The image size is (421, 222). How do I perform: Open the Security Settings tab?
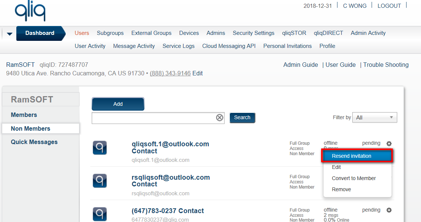(x=253, y=33)
